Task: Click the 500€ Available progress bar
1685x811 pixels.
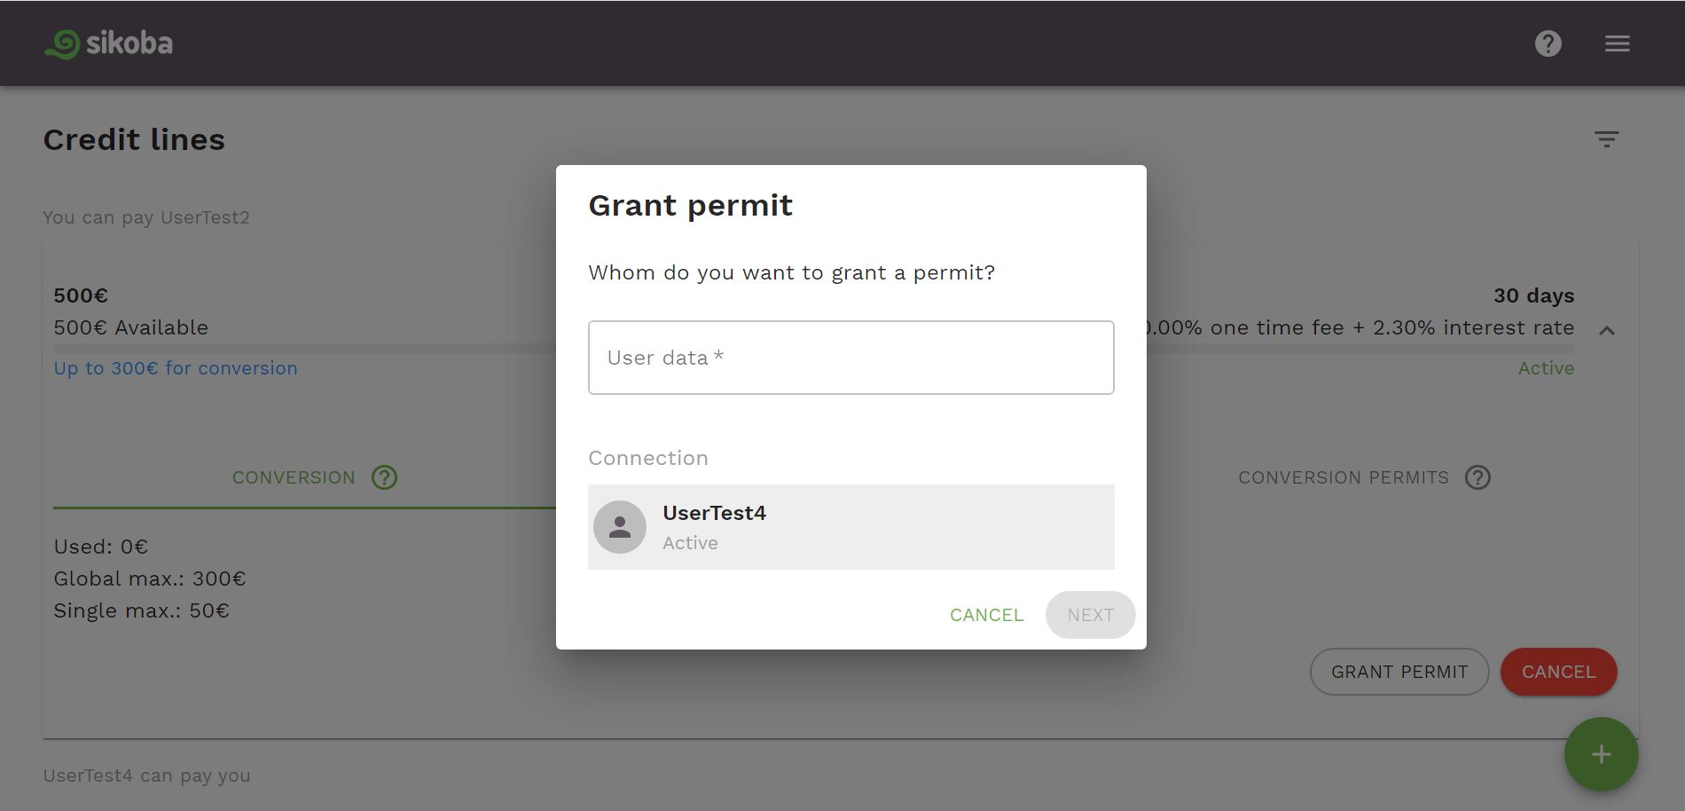Action: pos(304,349)
